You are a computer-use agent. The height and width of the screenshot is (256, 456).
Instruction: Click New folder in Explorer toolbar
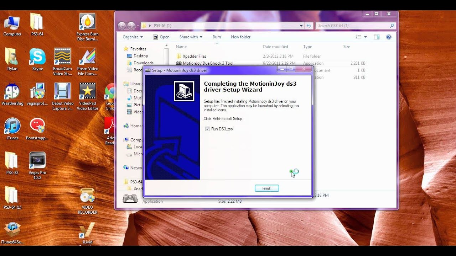(240, 37)
